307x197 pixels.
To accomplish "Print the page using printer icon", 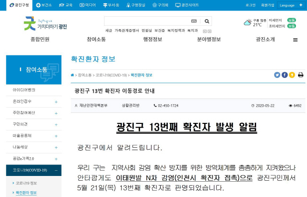I will [300, 75].
